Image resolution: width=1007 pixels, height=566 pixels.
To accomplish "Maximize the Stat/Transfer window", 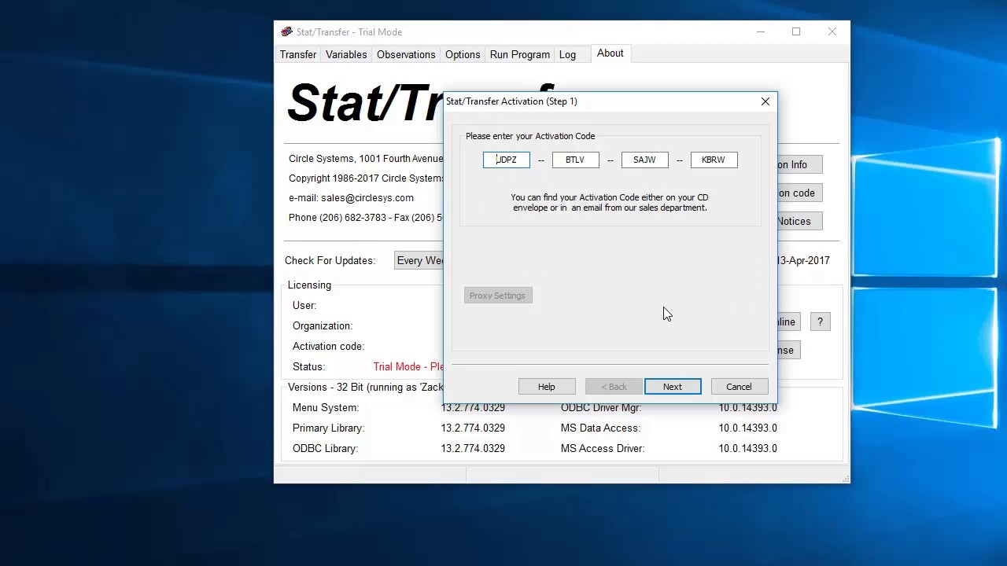I will click(x=796, y=31).
